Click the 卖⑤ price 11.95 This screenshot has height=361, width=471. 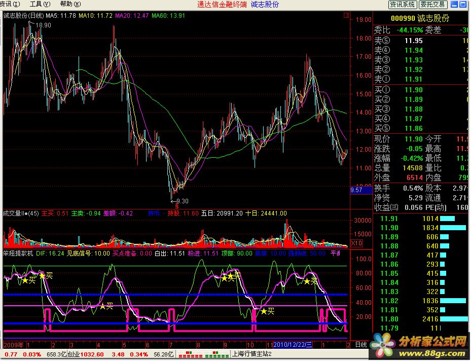[413, 41]
